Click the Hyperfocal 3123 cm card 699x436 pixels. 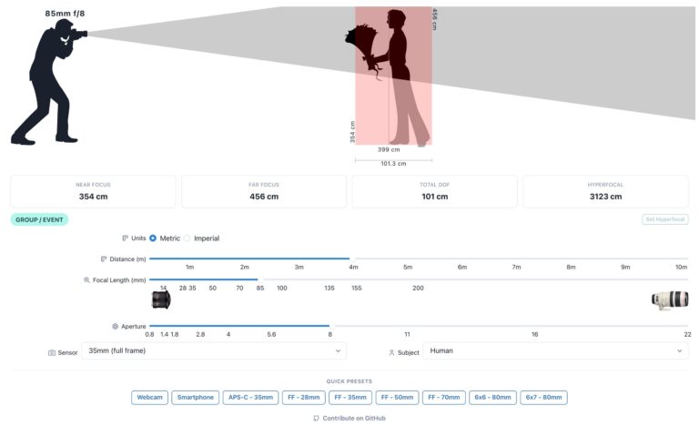pos(605,192)
